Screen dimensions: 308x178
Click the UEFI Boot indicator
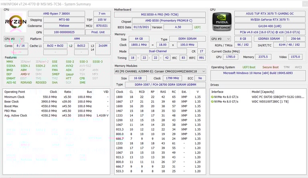click(249, 68)
